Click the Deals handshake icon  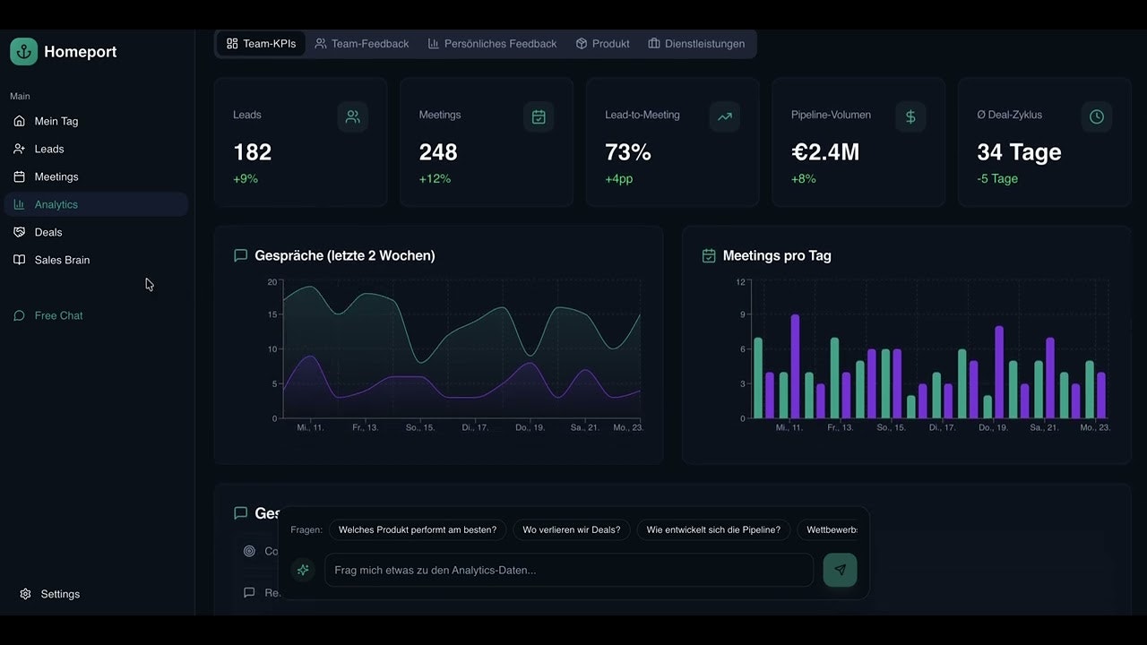pyautogui.click(x=20, y=232)
